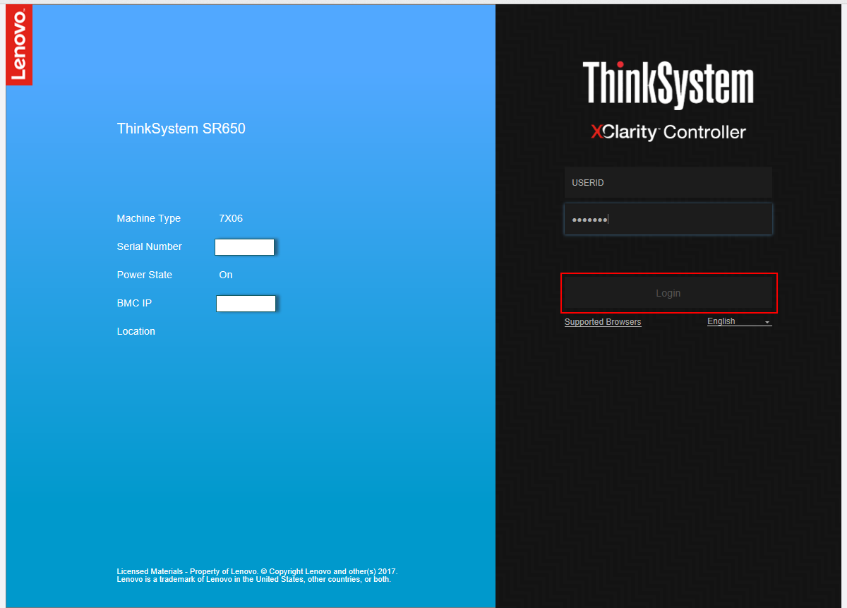The image size is (847, 608).
Task: Click the Lenovo logo badge
Action: click(19, 44)
